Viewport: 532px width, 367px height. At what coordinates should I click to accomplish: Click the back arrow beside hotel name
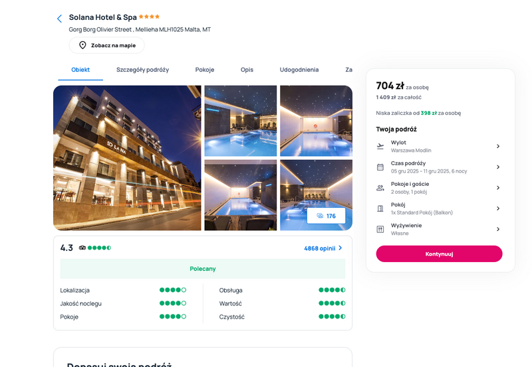coord(59,19)
